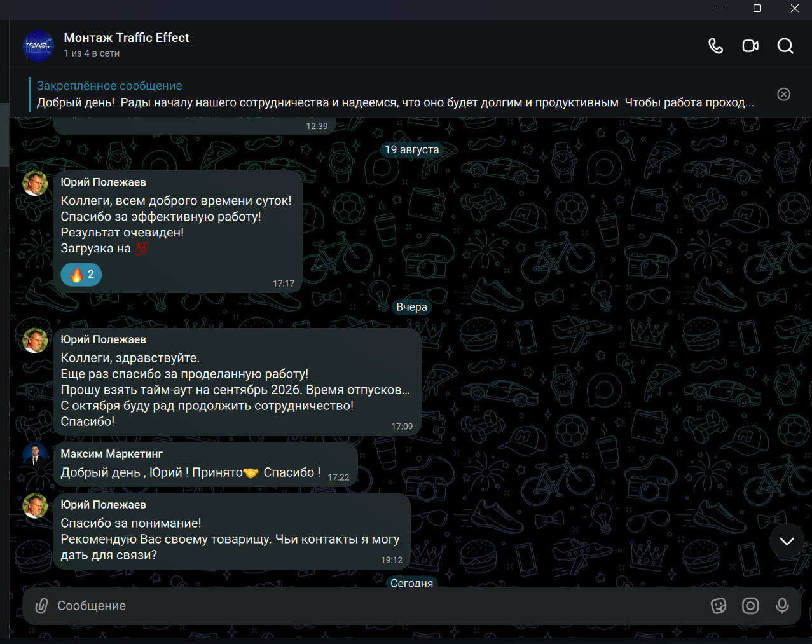Record a voice message with the microphone

point(782,606)
